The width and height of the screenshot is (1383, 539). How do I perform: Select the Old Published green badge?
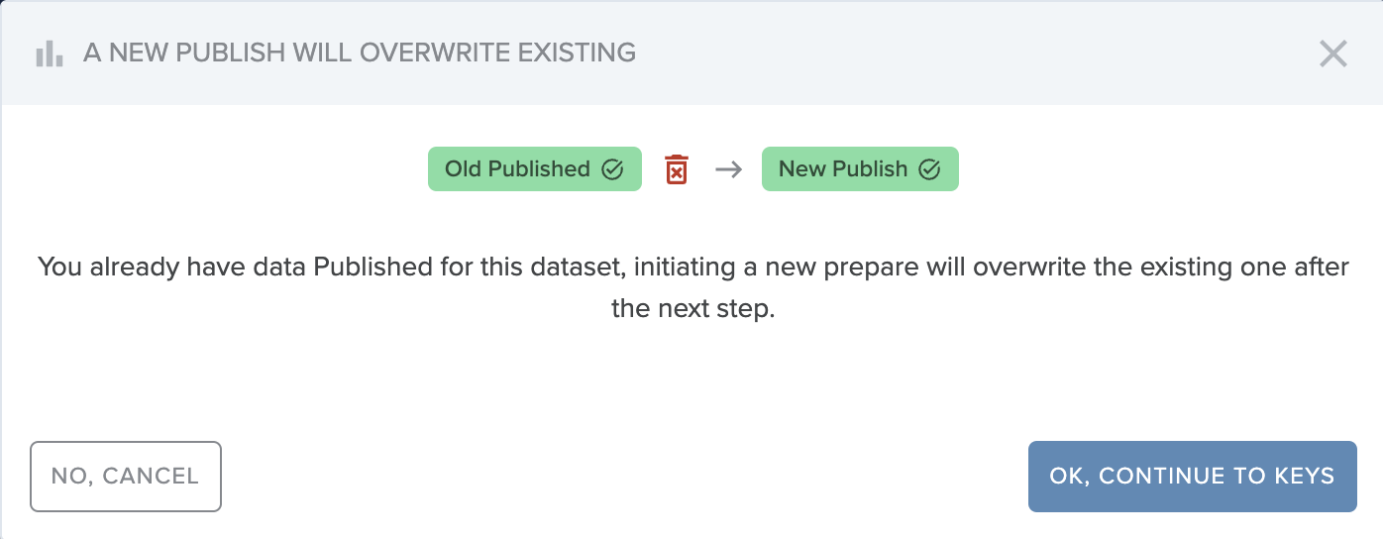tap(535, 169)
